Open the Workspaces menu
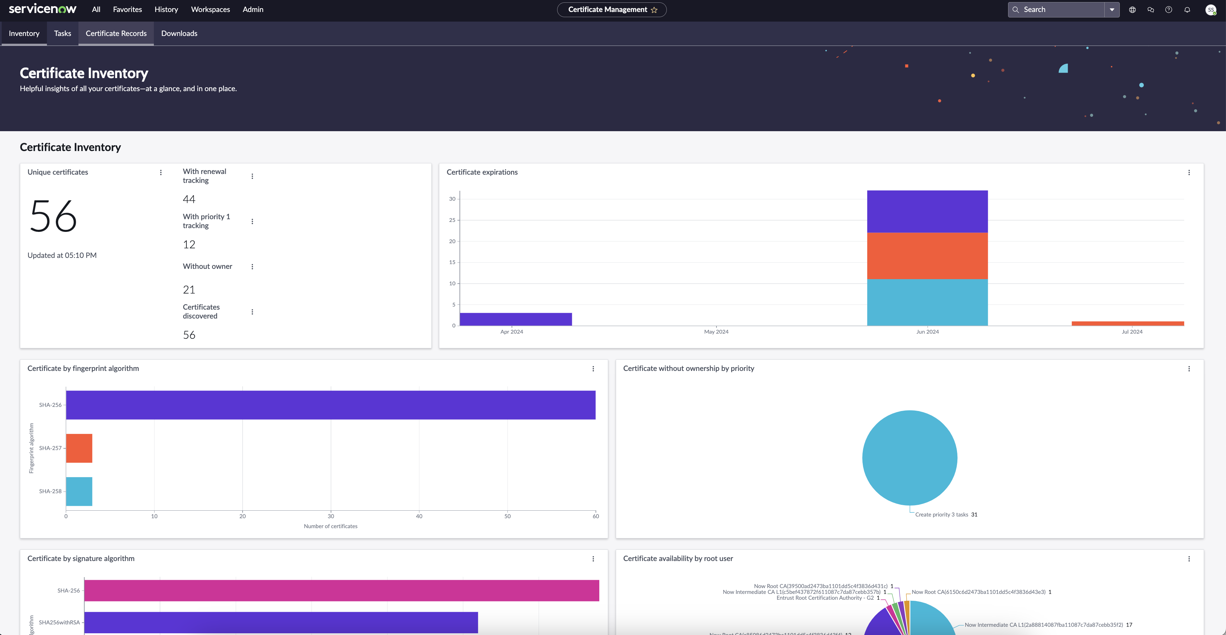1226x635 pixels. 210,10
